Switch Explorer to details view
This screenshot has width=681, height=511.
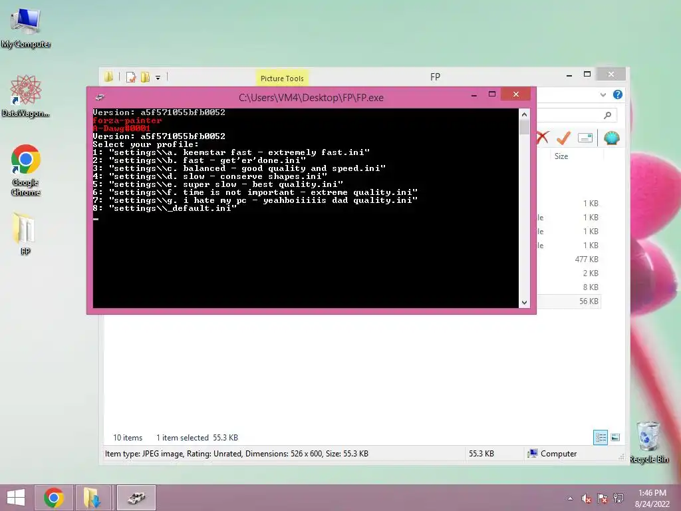tap(601, 438)
